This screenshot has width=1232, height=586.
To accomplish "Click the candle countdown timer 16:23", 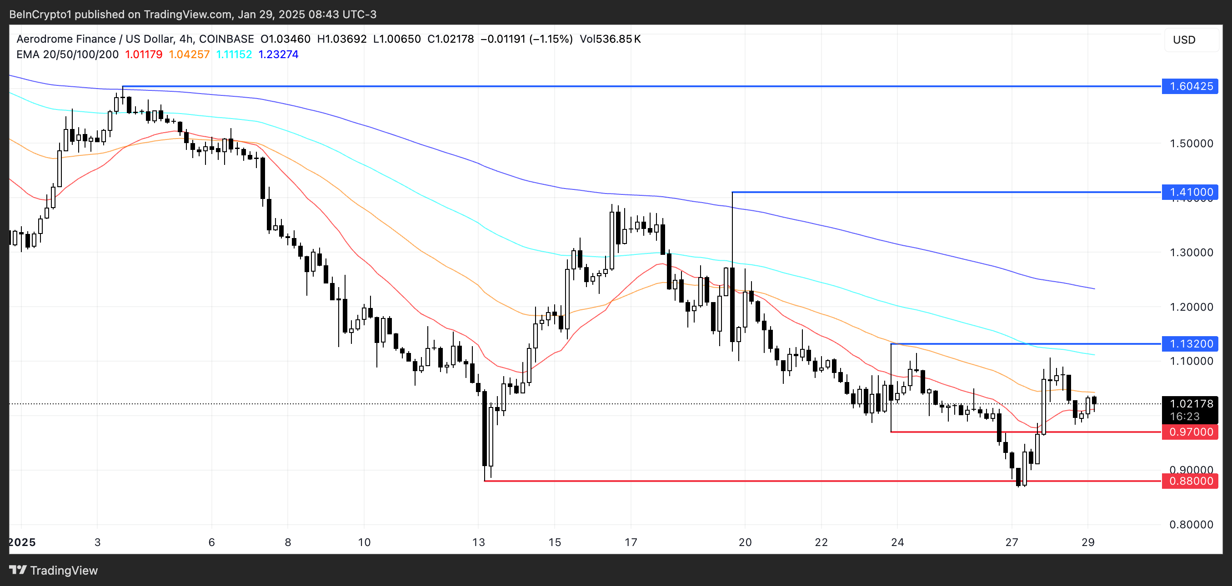I will (x=1185, y=417).
